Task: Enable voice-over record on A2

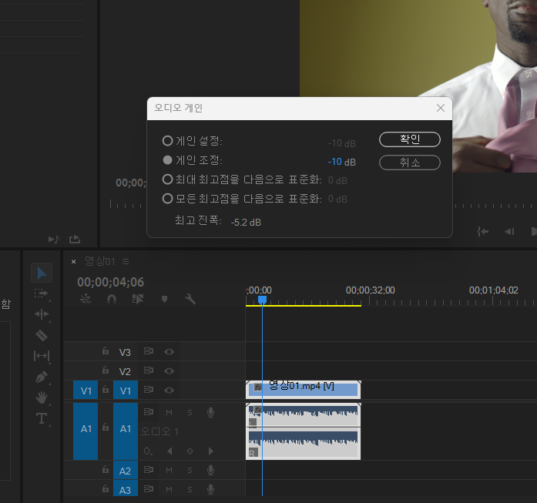Action: (x=210, y=470)
